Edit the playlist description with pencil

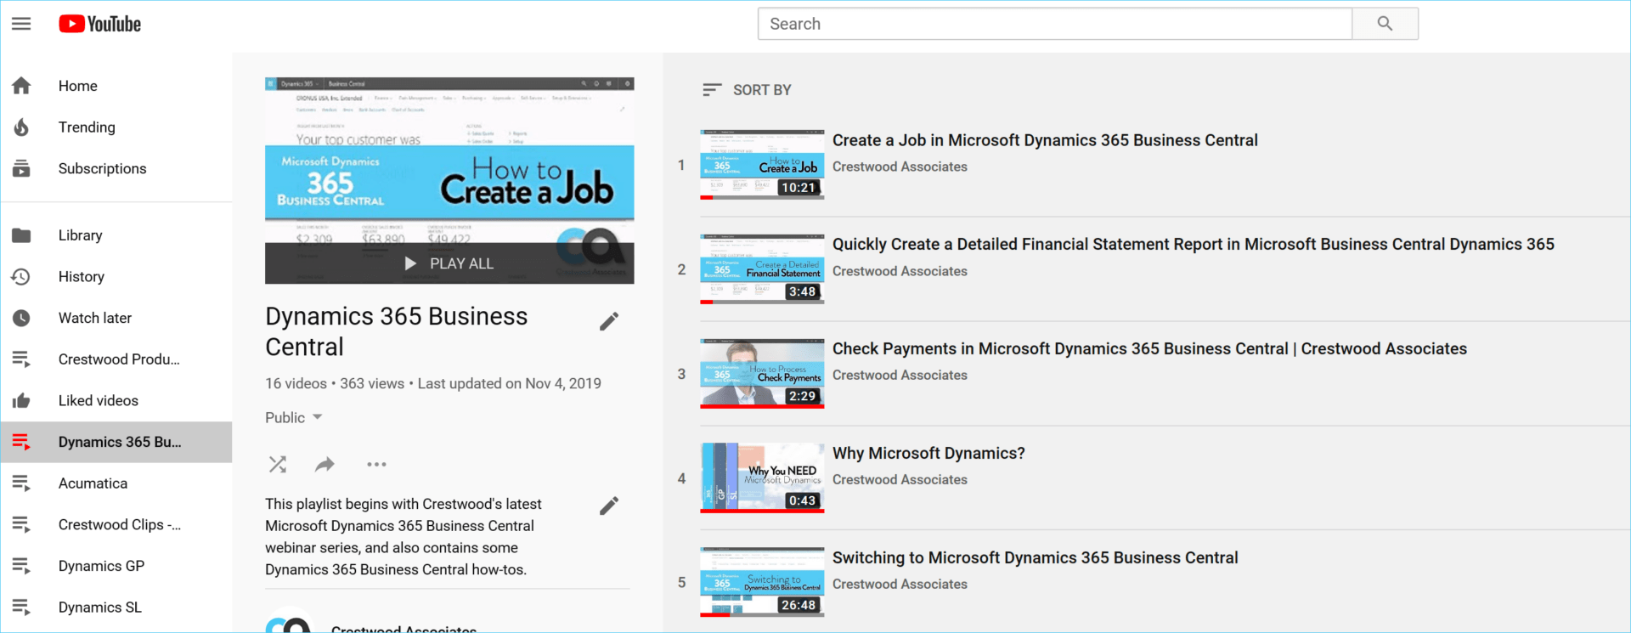pos(609,506)
